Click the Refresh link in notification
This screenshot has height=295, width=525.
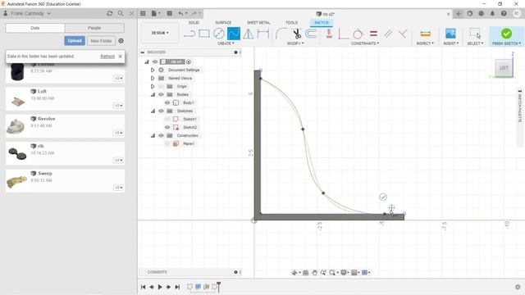(107, 57)
